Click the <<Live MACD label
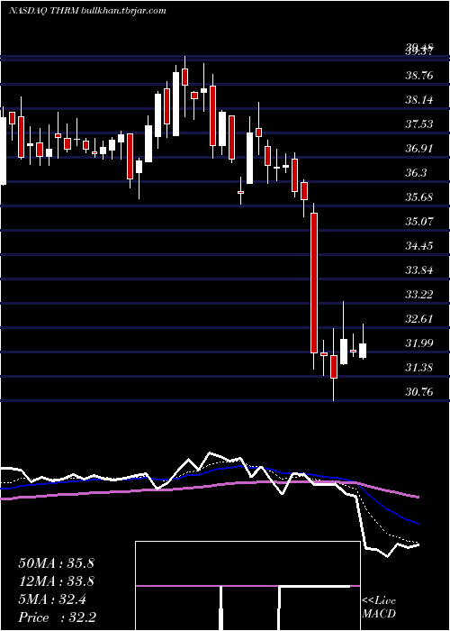This screenshot has width=450, height=631. (x=379, y=608)
